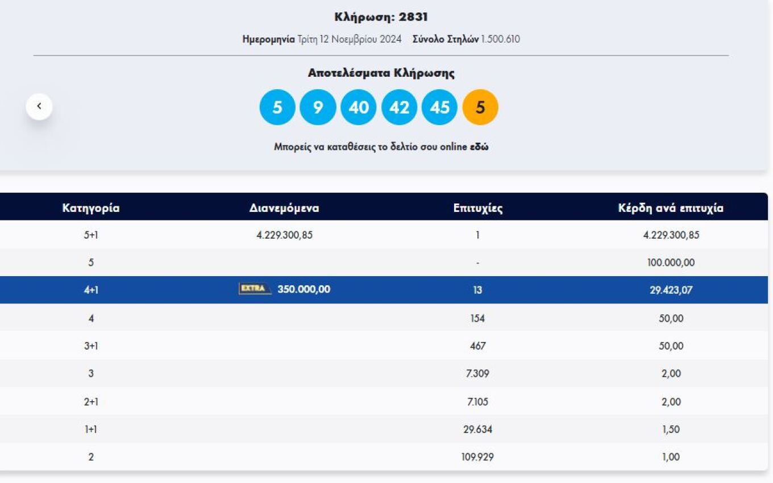Click the Επιτυχίες column header
Image resolution: width=773 pixels, height=483 pixels.
[477, 208]
